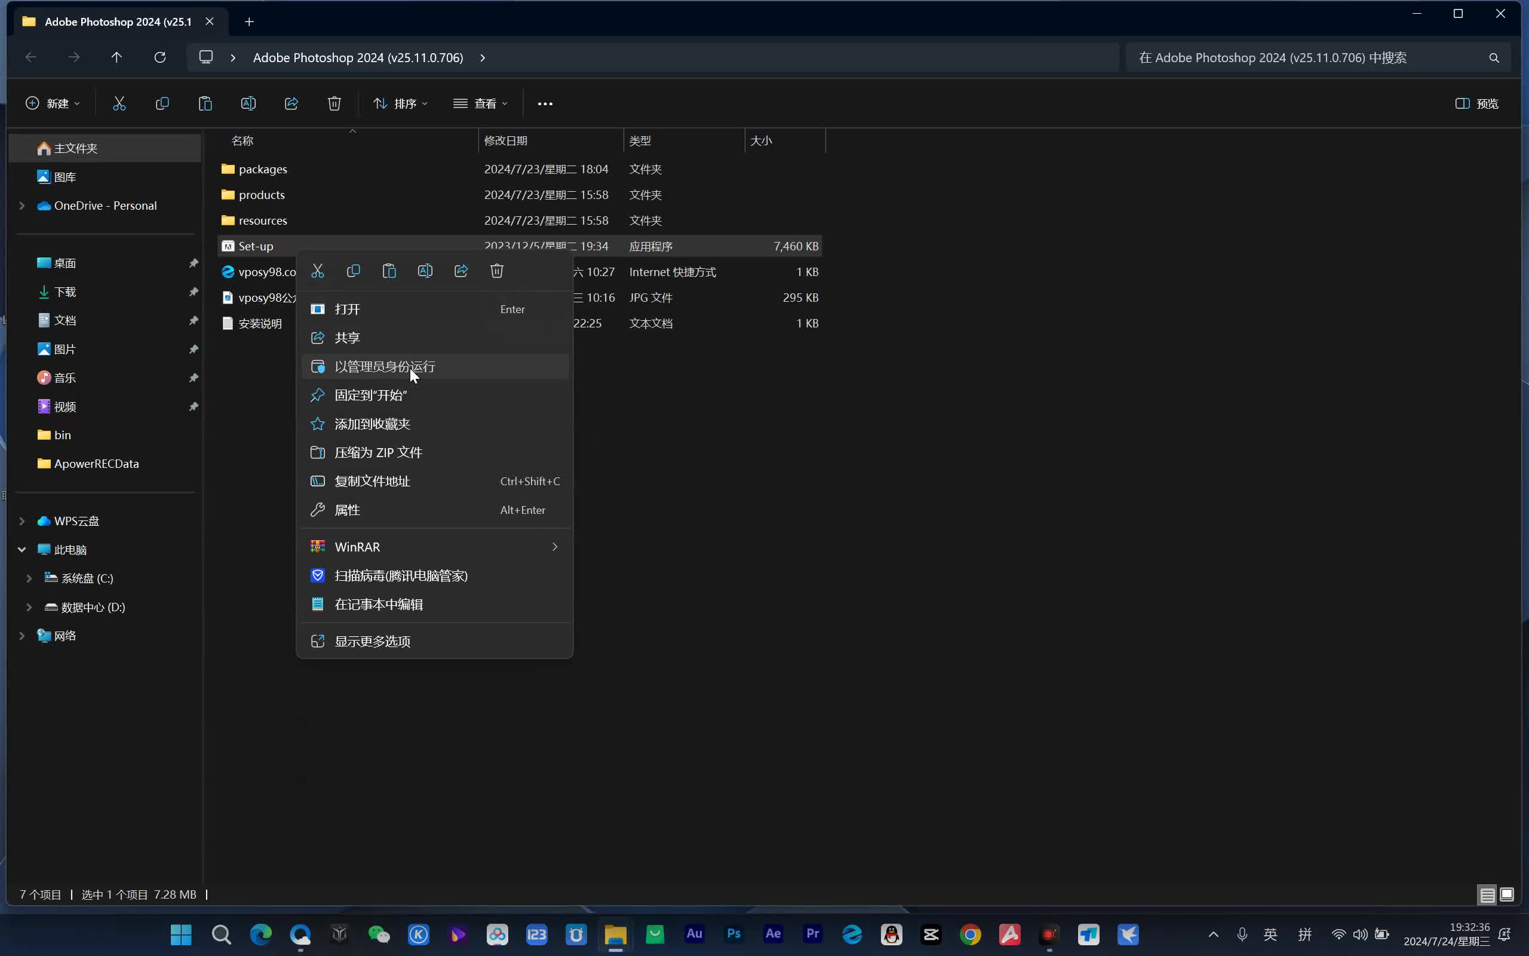Viewport: 1529px width, 956px height.
Task: Select 压缩为 ZIP 文件 in the context menu
Action: coord(435,453)
